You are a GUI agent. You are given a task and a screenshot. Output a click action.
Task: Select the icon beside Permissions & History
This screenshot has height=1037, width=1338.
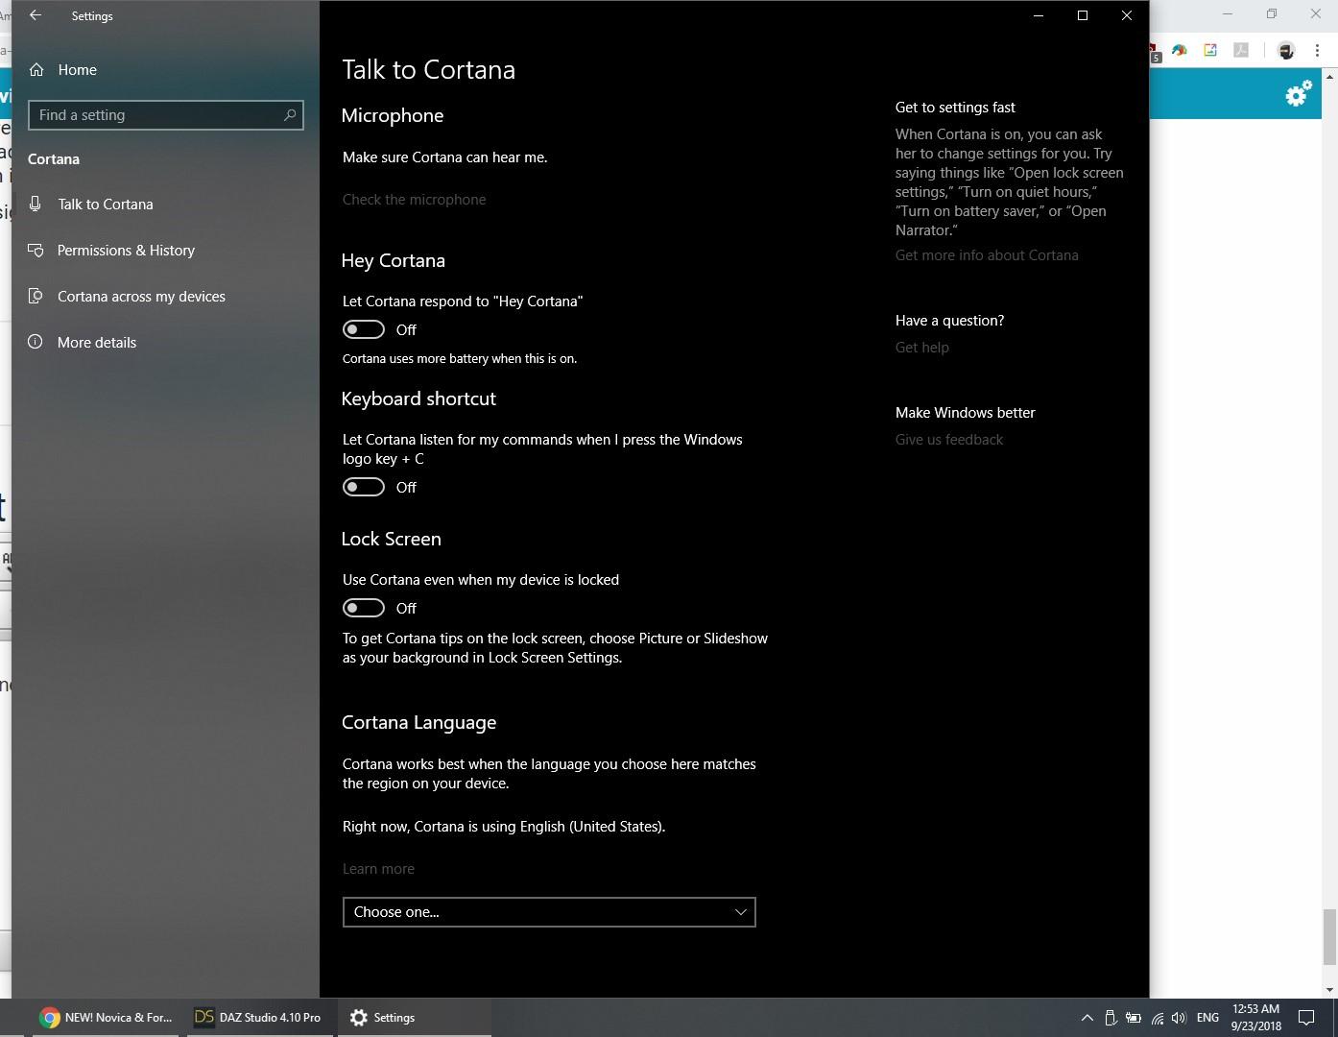click(x=36, y=250)
